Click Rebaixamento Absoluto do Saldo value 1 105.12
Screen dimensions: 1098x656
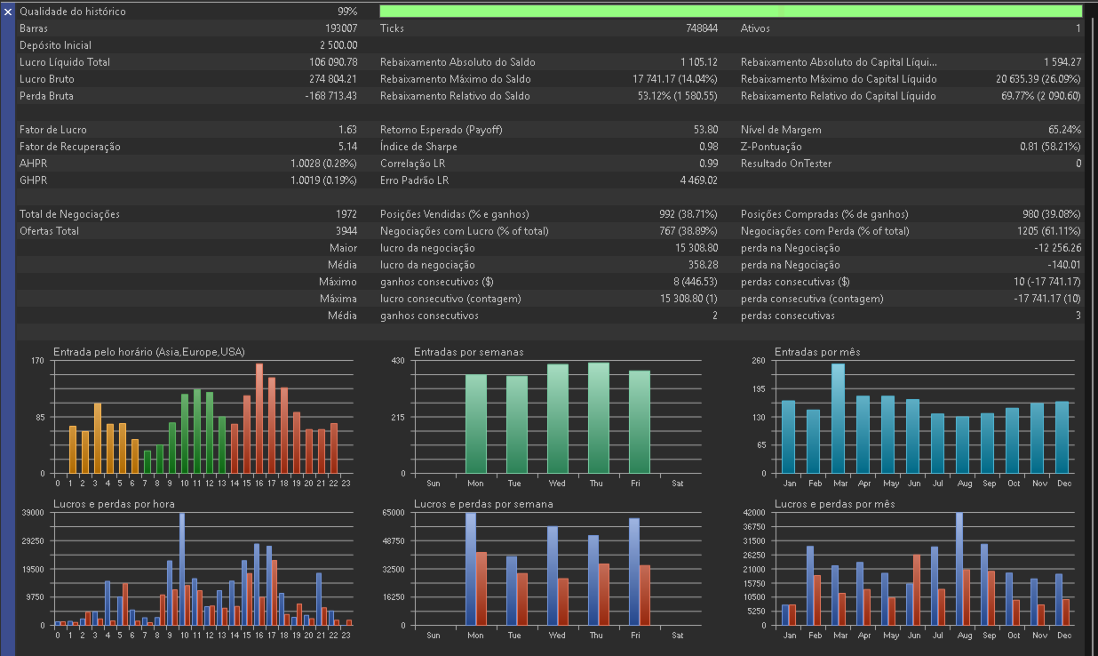699,62
